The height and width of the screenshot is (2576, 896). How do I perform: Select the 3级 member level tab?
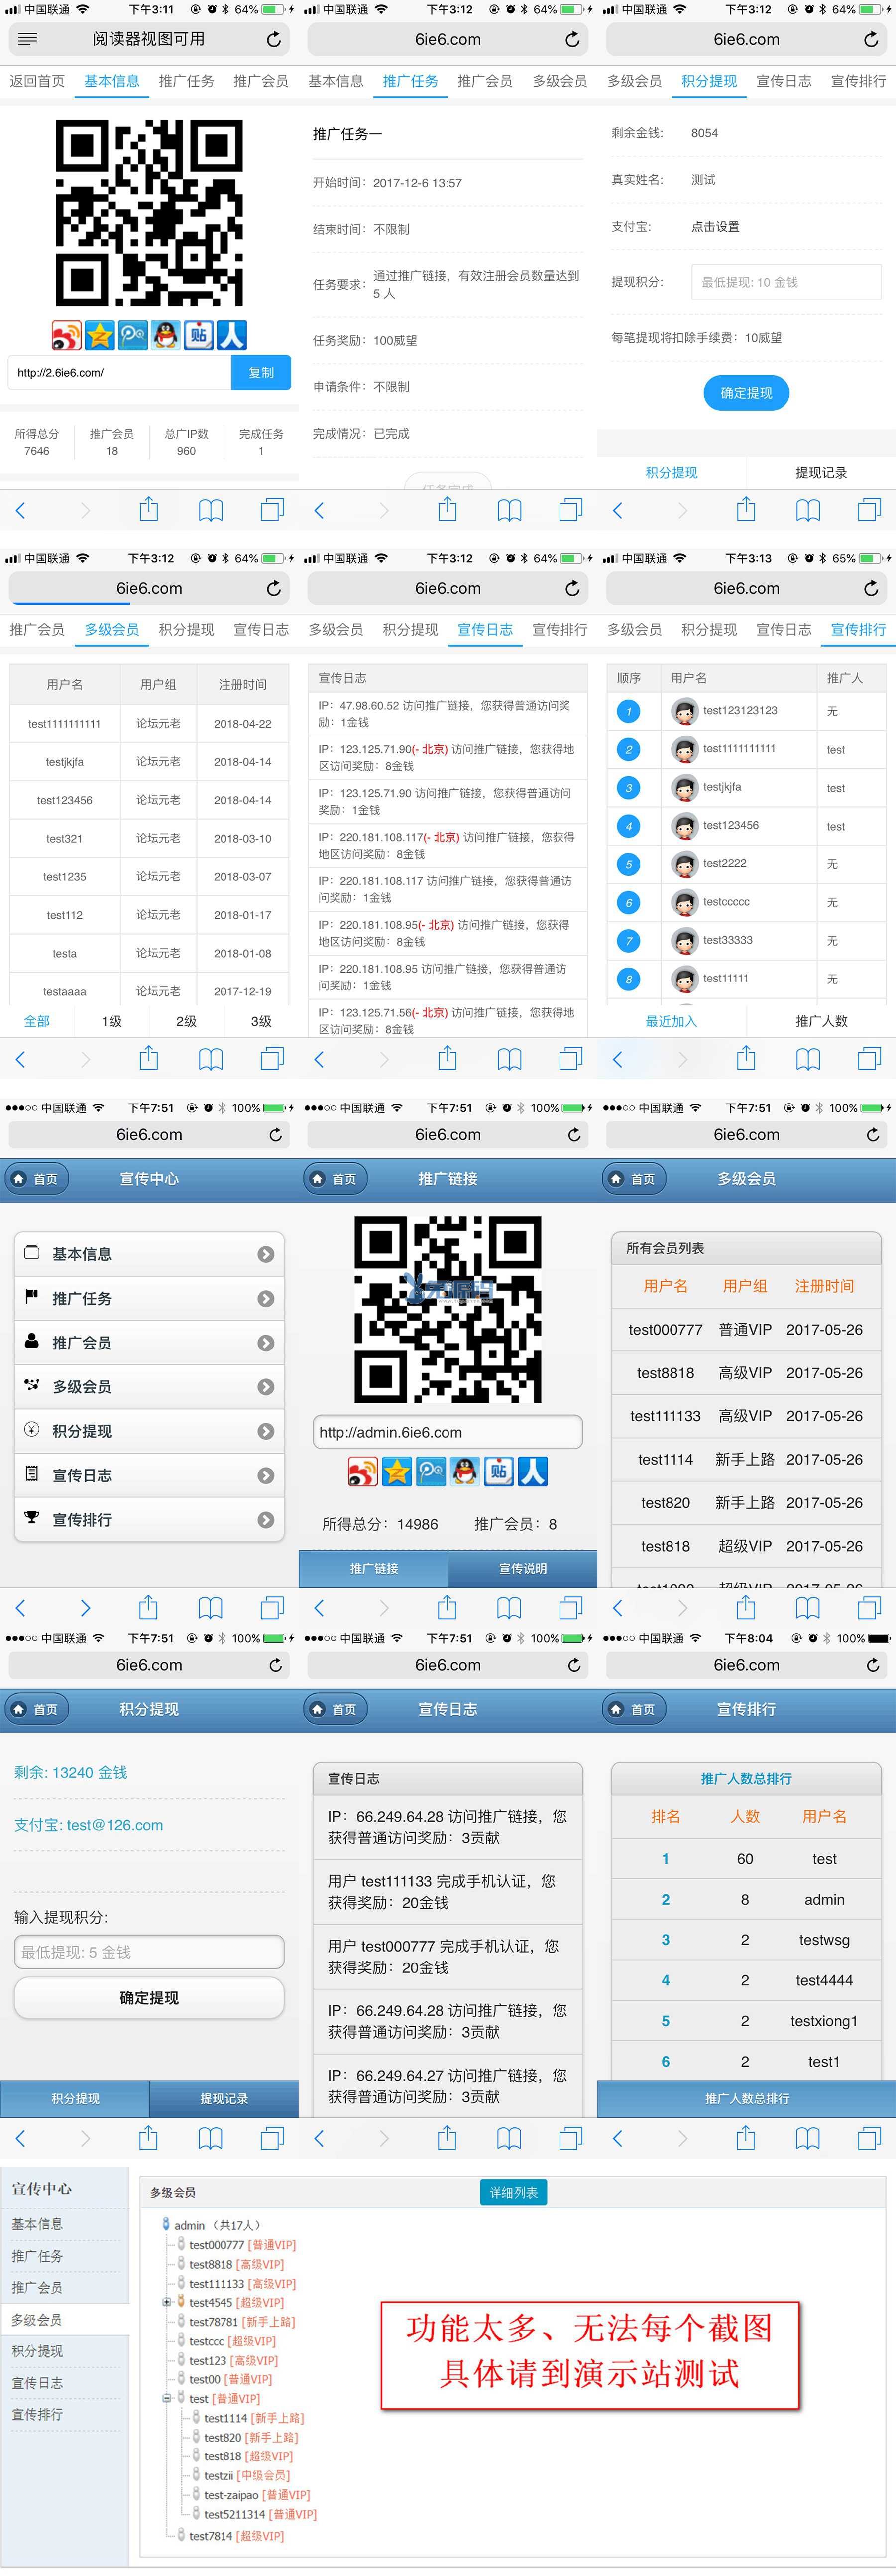pyautogui.click(x=261, y=1021)
